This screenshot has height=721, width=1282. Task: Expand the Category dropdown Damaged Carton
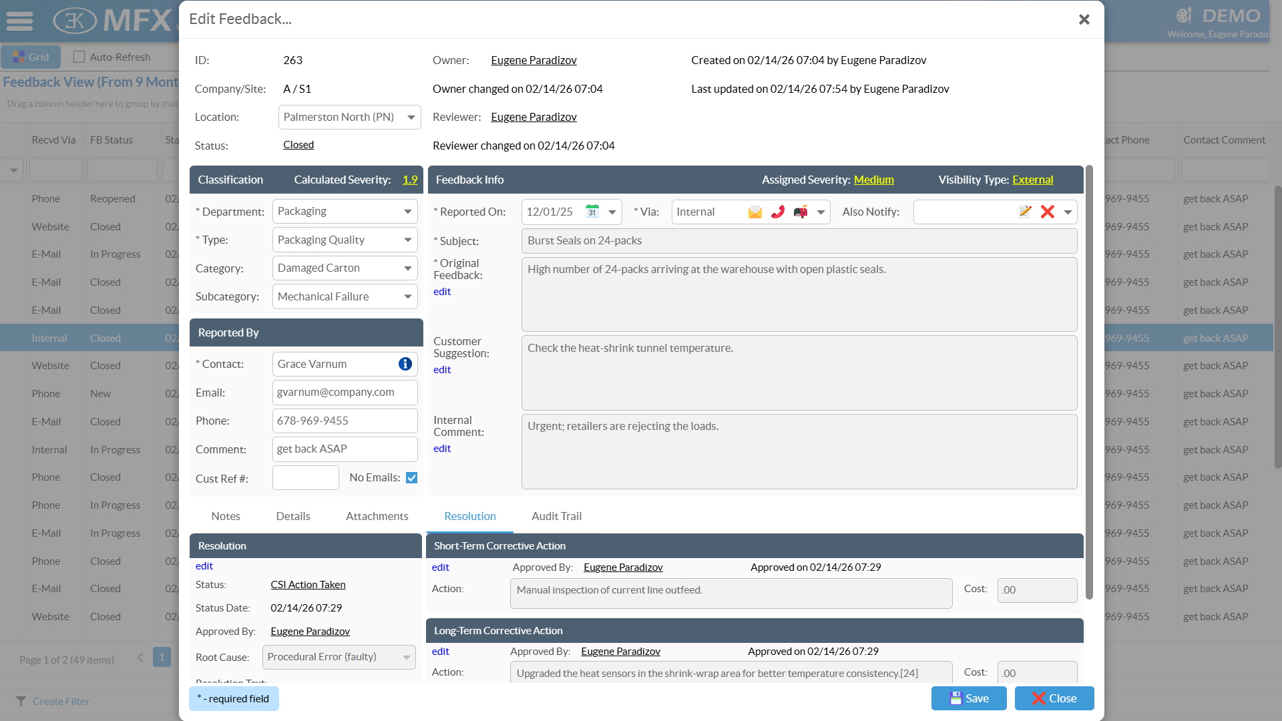407,268
